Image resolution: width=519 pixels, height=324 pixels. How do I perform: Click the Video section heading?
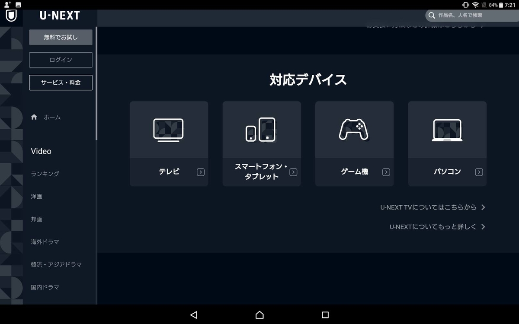pyautogui.click(x=41, y=151)
